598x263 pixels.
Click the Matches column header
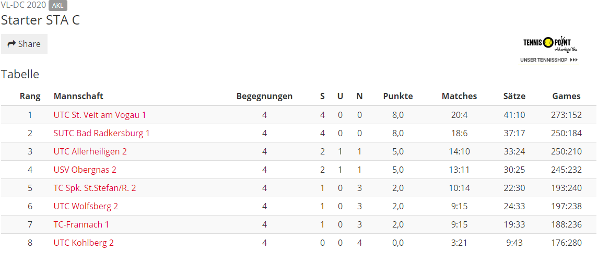point(459,96)
